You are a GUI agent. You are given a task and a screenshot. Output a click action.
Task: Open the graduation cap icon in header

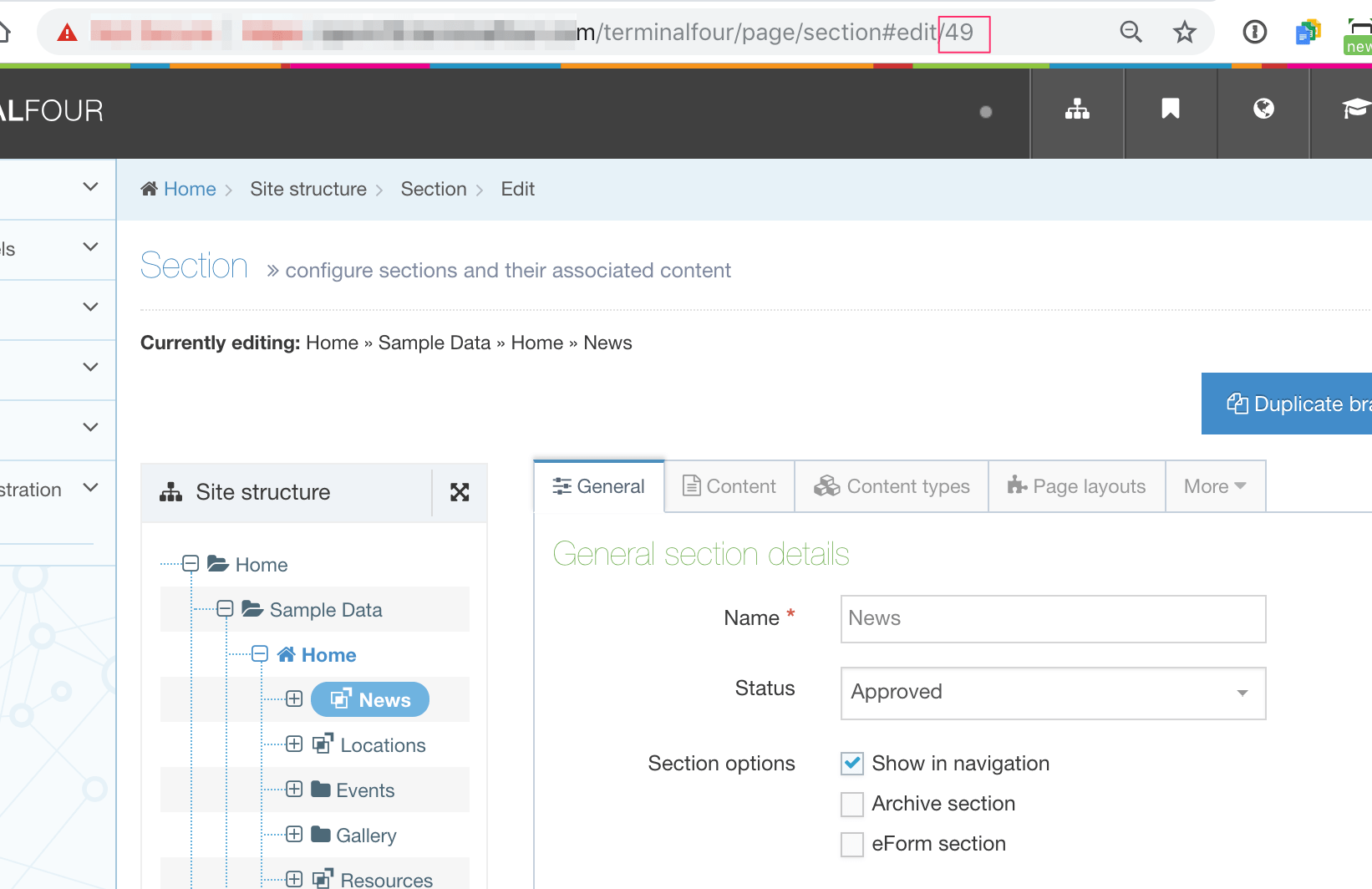(x=1354, y=109)
